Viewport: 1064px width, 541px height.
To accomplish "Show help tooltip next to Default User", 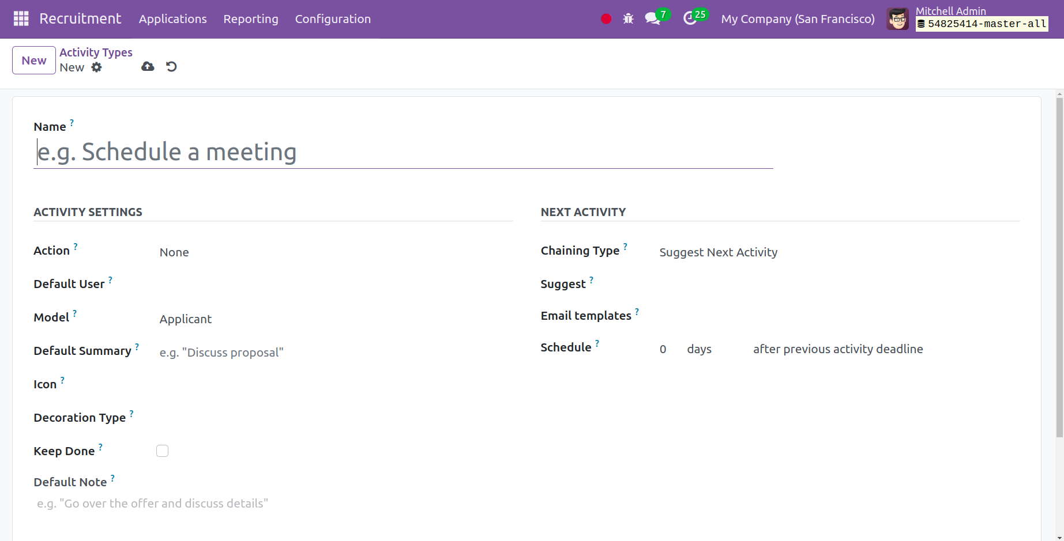I will [x=110, y=279].
